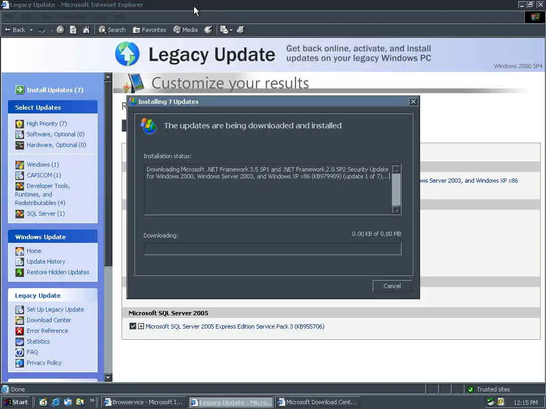
Task: Click the Mail toolbar icon
Action: (x=223, y=30)
